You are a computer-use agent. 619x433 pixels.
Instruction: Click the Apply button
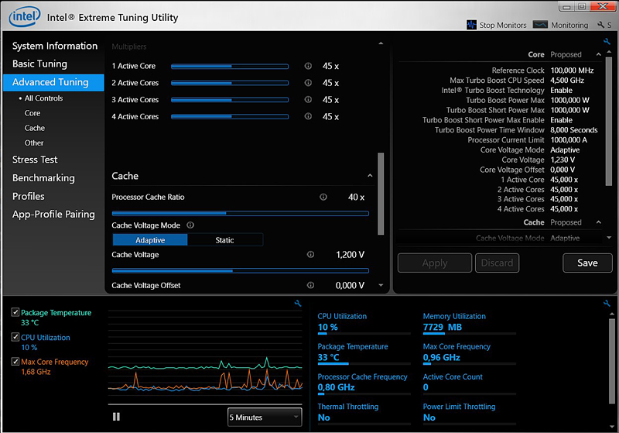point(435,263)
